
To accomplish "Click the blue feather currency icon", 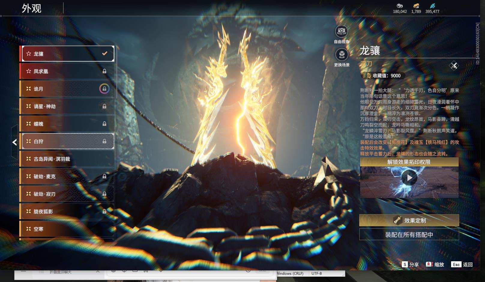I will [432, 6].
